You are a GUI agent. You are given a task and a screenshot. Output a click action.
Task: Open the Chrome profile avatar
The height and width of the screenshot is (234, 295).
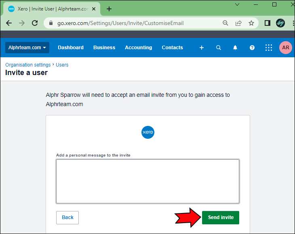click(x=280, y=23)
